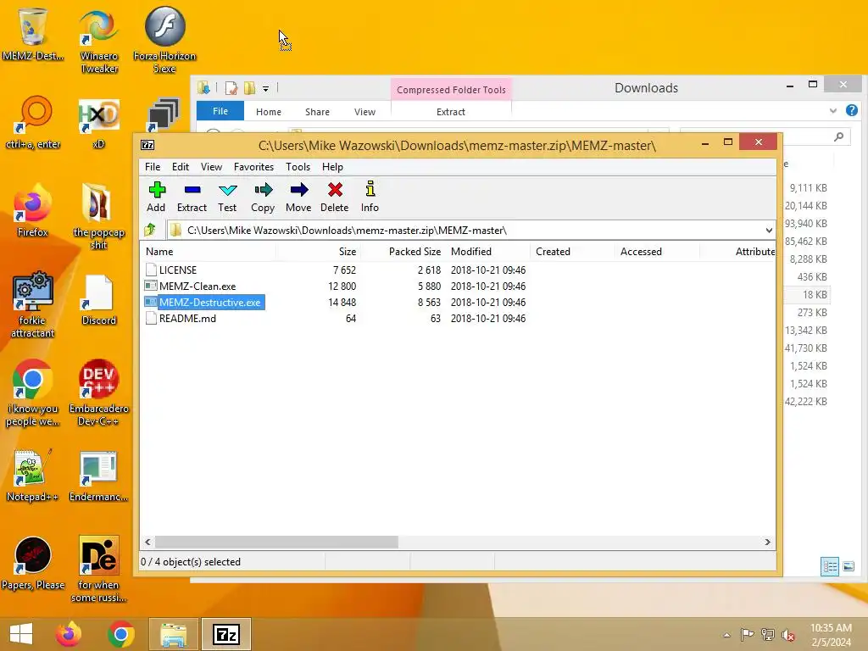The width and height of the screenshot is (868, 651).
Task: Select the LICENSE file row
Action: (335, 270)
